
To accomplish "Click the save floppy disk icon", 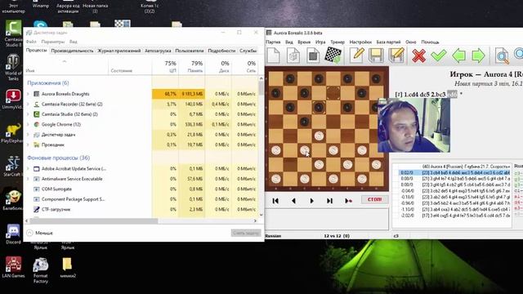I will point(376,56).
